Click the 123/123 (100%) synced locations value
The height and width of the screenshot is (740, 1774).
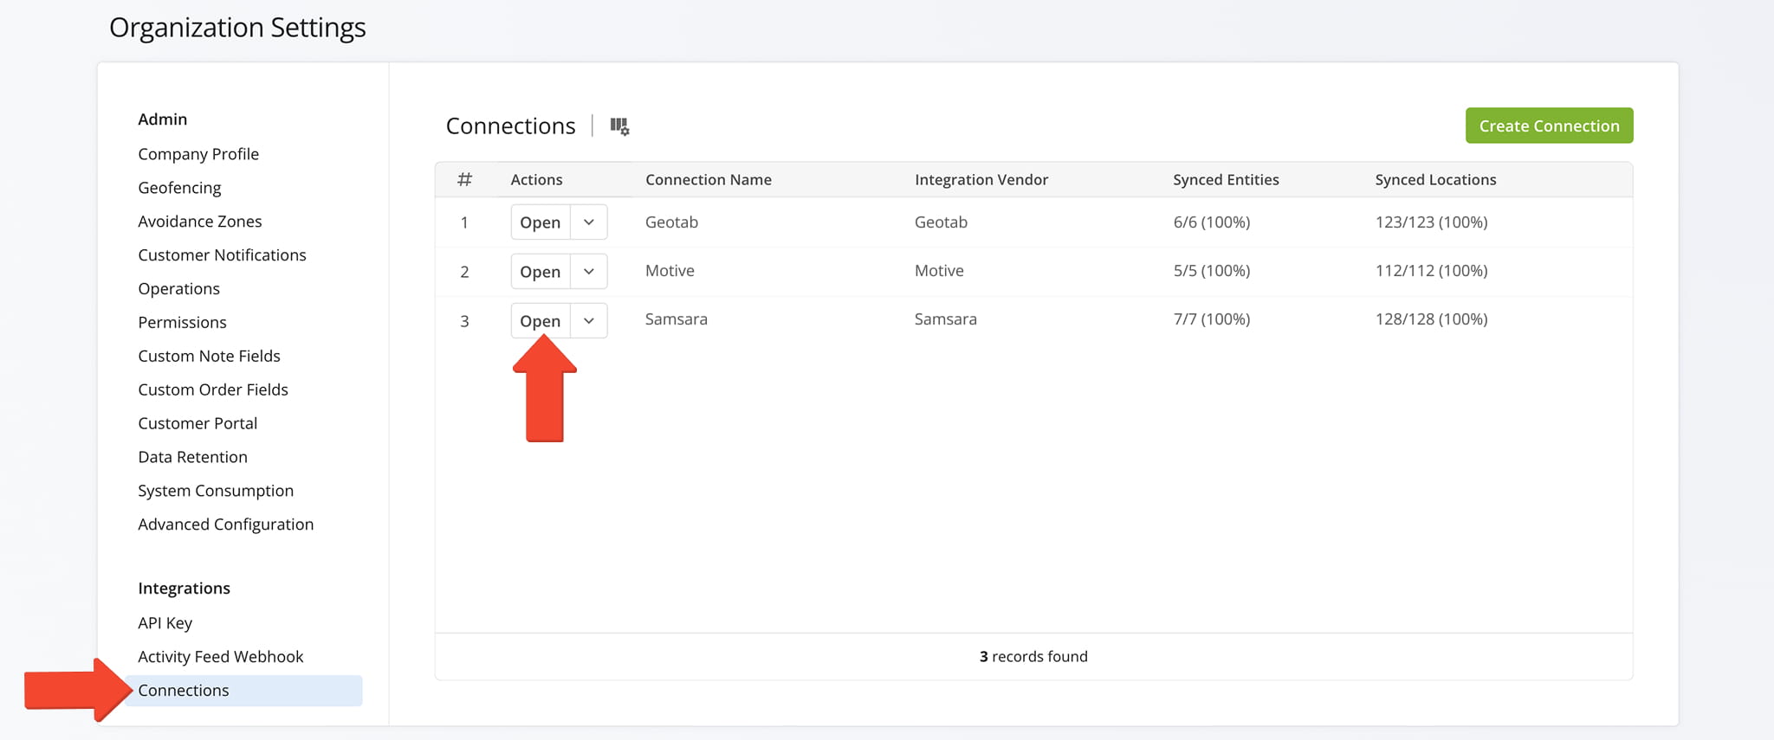(1431, 222)
